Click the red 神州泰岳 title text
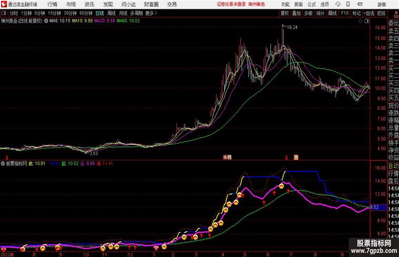Screen dimensions: 399x257 (x=256, y=4)
